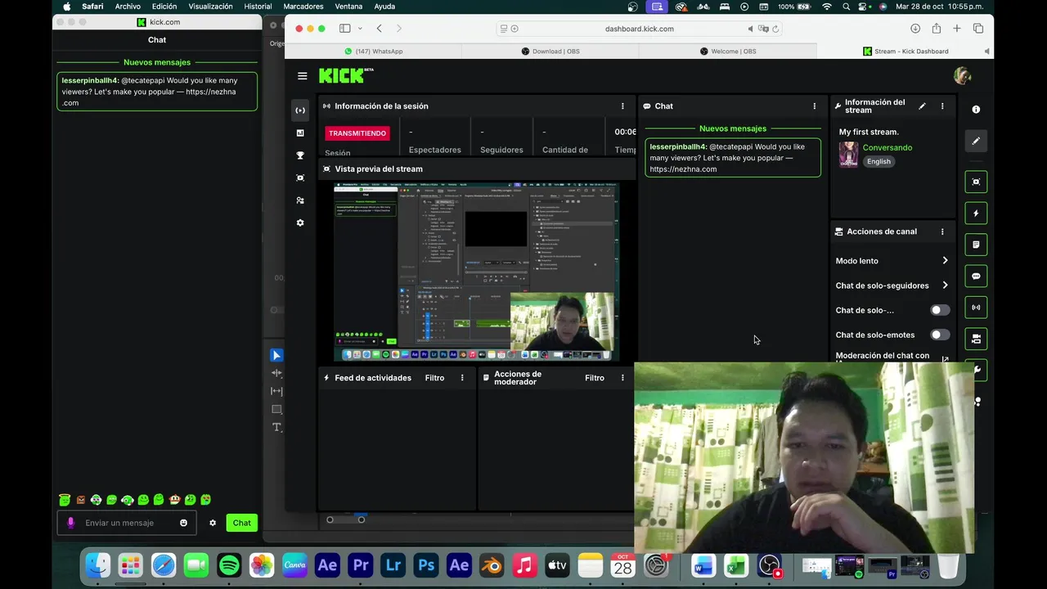Viewport: 1047px width, 589px height.
Task: Click the Enviar un mensaje input field
Action: point(127,523)
